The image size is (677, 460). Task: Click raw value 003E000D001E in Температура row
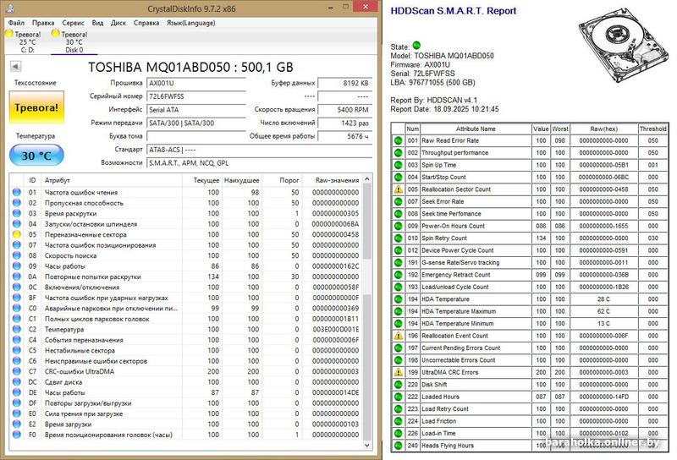tap(336, 329)
